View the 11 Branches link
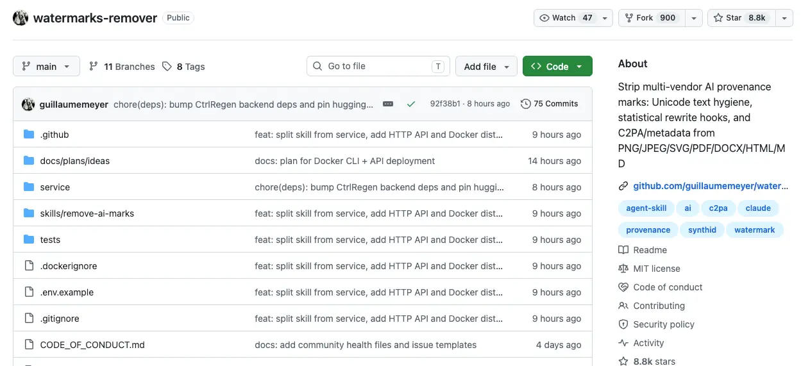 [x=122, y=67]
